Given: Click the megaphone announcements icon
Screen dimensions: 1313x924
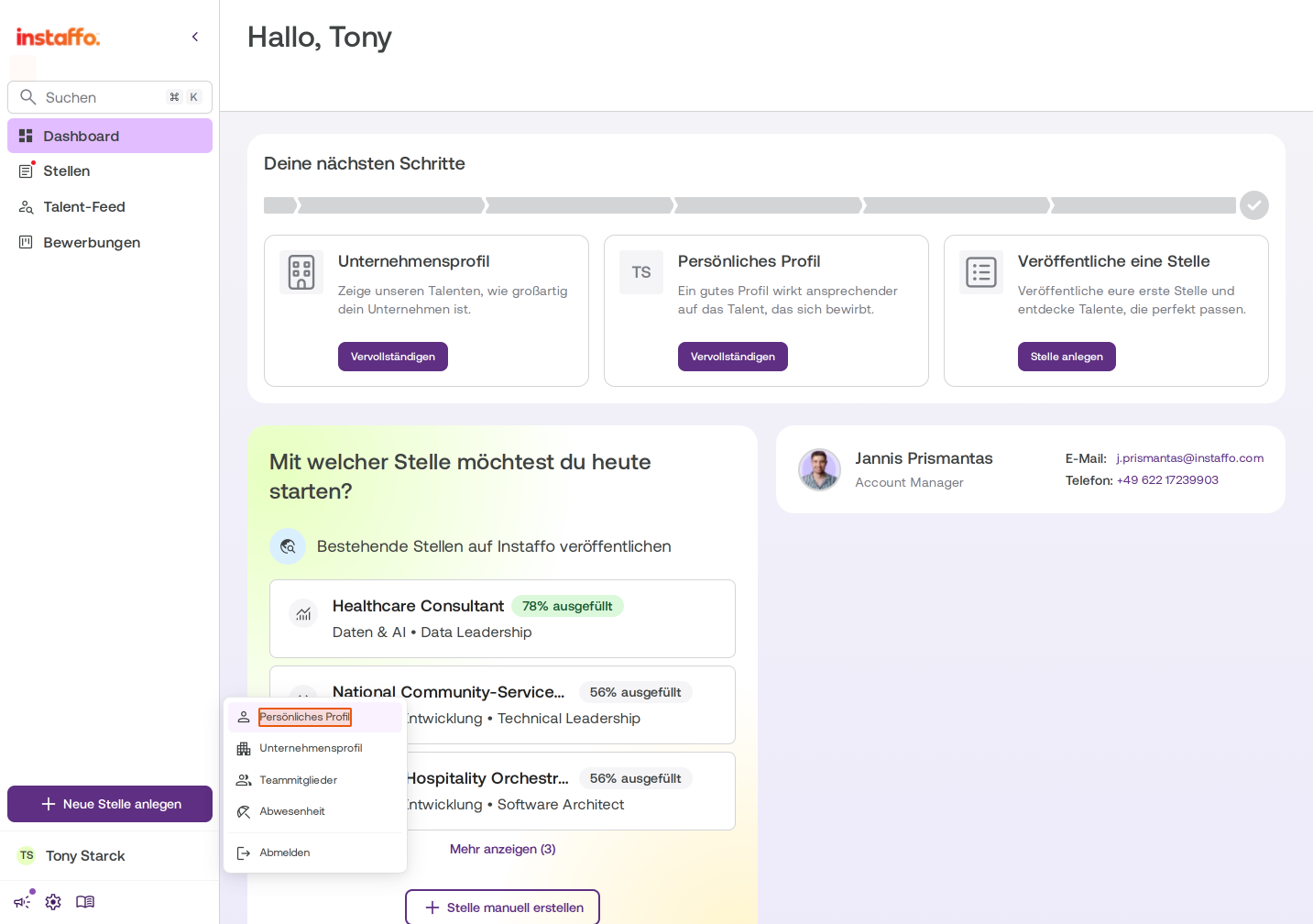Looking at the screenshot, I should tap(23, 902).
